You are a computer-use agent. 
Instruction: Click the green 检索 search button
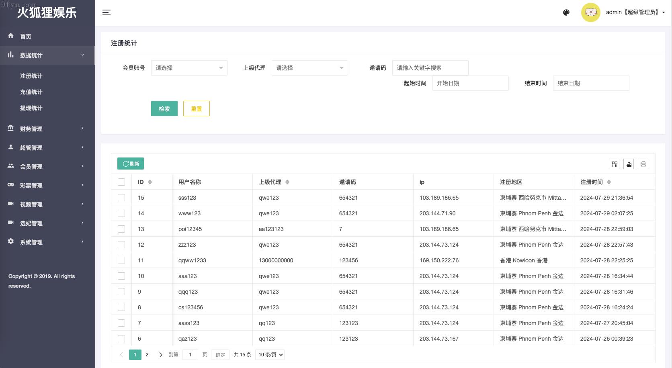[164, 108]
